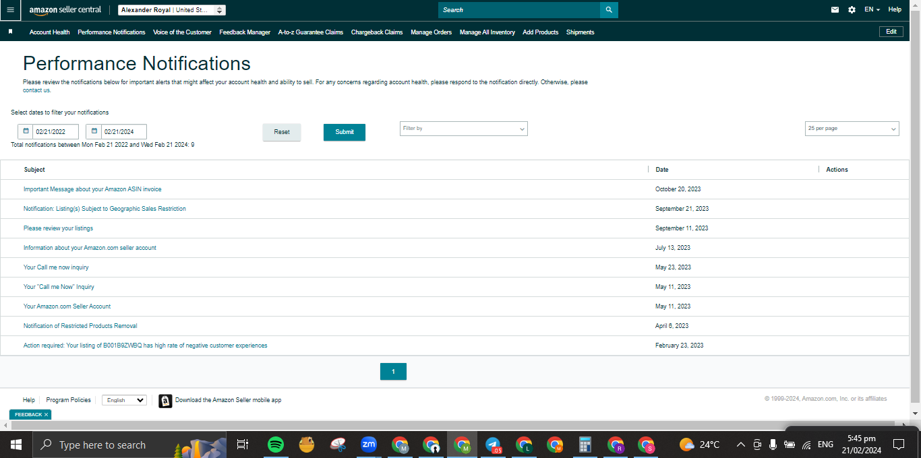The height and width of the screenshot is (458, 921).
Task: Open Your "Call me Now" Inquiry notification
Action: click(59, 287)
